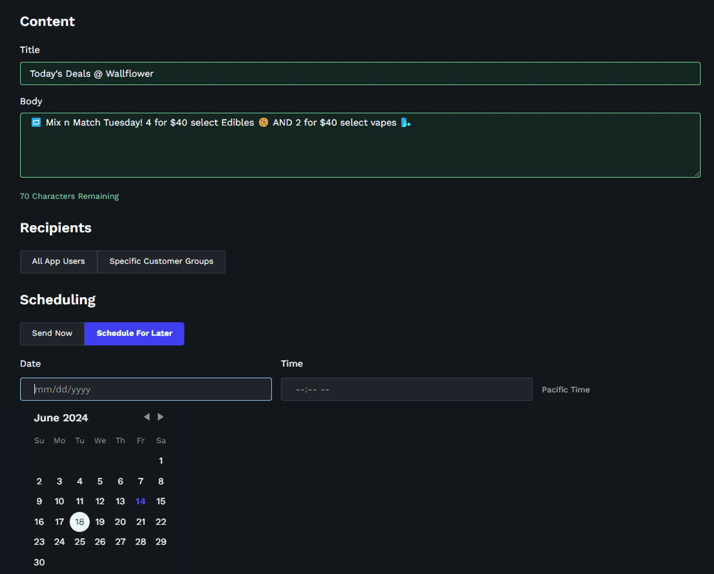Set the date to June 30

click(x=39, y=563)
